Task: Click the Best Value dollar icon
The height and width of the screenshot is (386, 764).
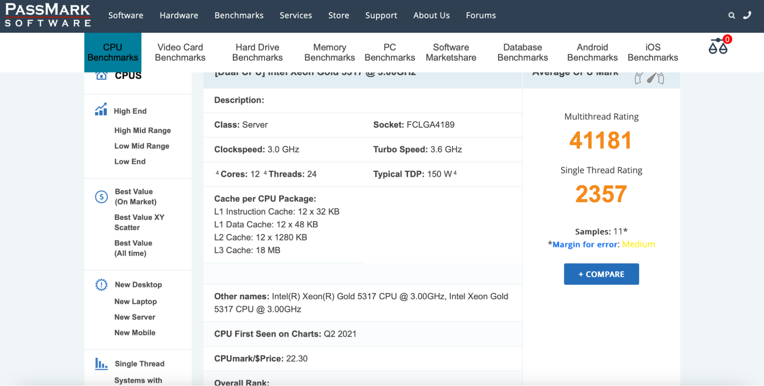Action: [101, 197]
